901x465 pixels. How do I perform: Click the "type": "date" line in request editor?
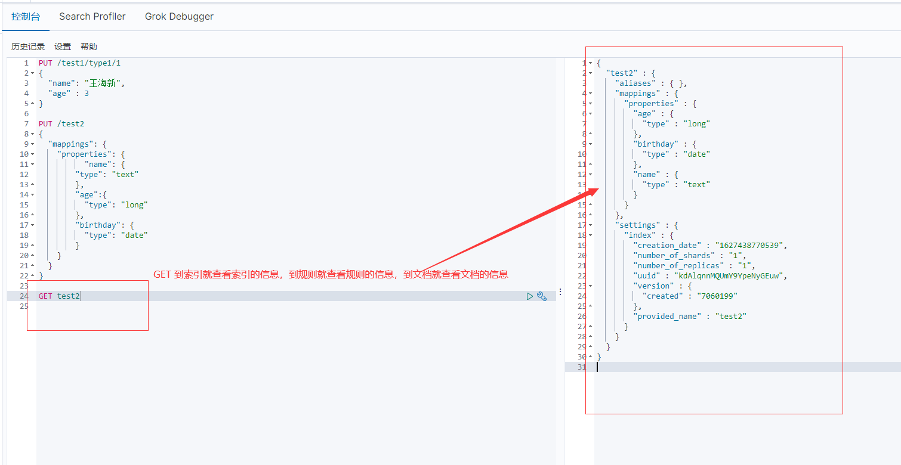(116, 235)
